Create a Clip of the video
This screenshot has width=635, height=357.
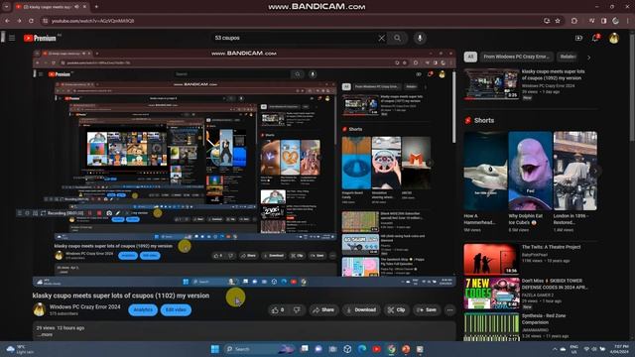396,310
